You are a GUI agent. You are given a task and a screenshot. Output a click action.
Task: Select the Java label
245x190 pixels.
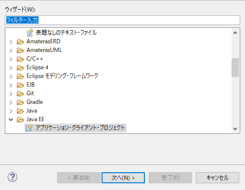pos(32,111)
